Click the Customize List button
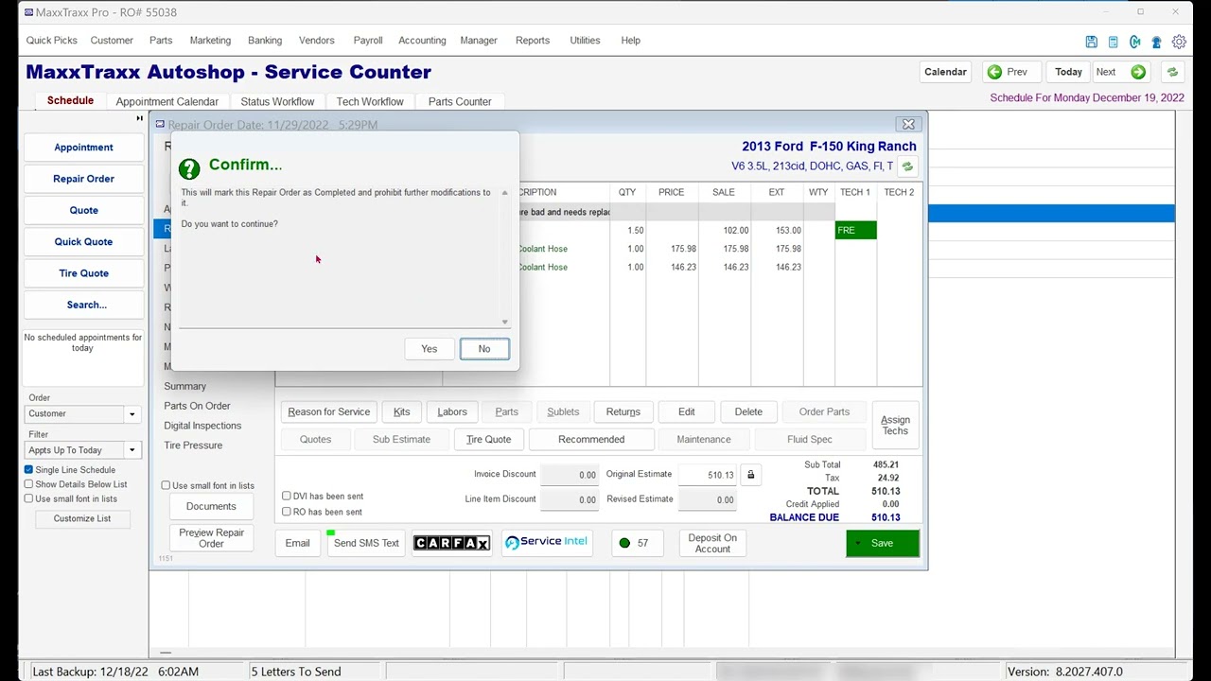The width and height of the screenshot is (1211, 681). (82, 518)
